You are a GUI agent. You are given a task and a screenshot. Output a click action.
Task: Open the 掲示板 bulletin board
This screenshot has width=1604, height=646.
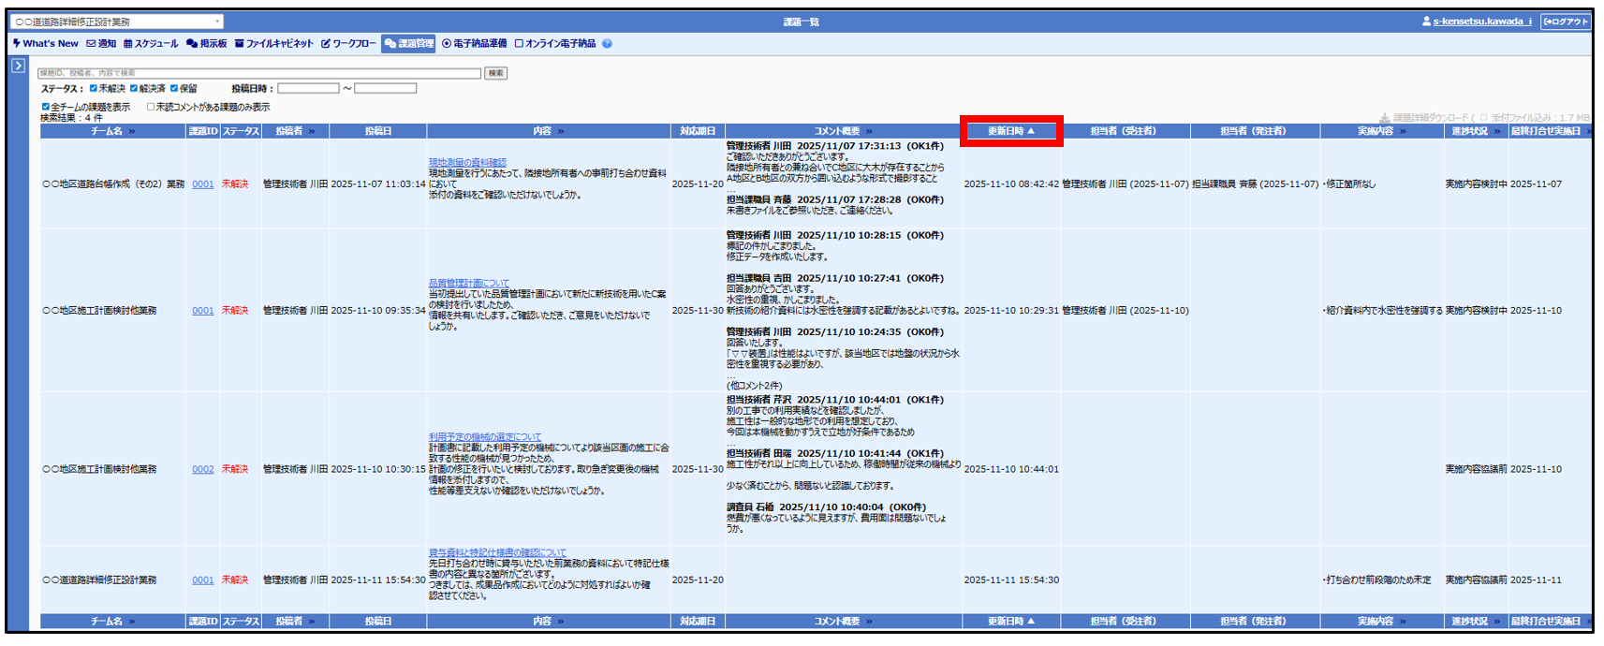(x=206, y=44)
